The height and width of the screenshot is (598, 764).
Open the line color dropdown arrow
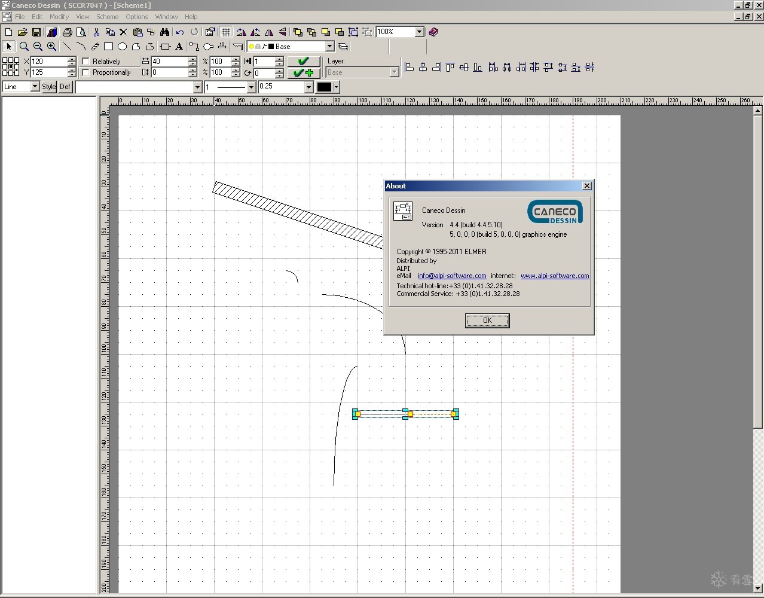pyautogui.click(x=337, y=87)
